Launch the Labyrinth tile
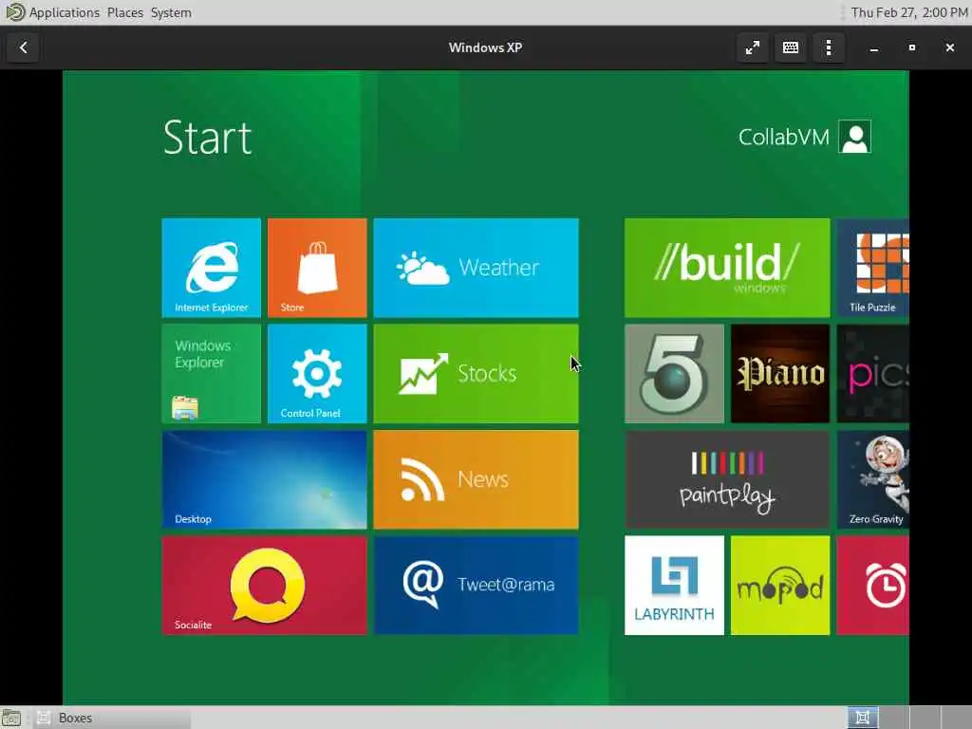 point(675,586)
